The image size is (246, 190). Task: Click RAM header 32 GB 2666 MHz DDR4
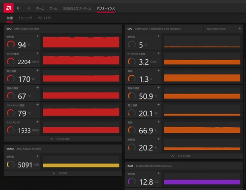[x=154, y=166]
